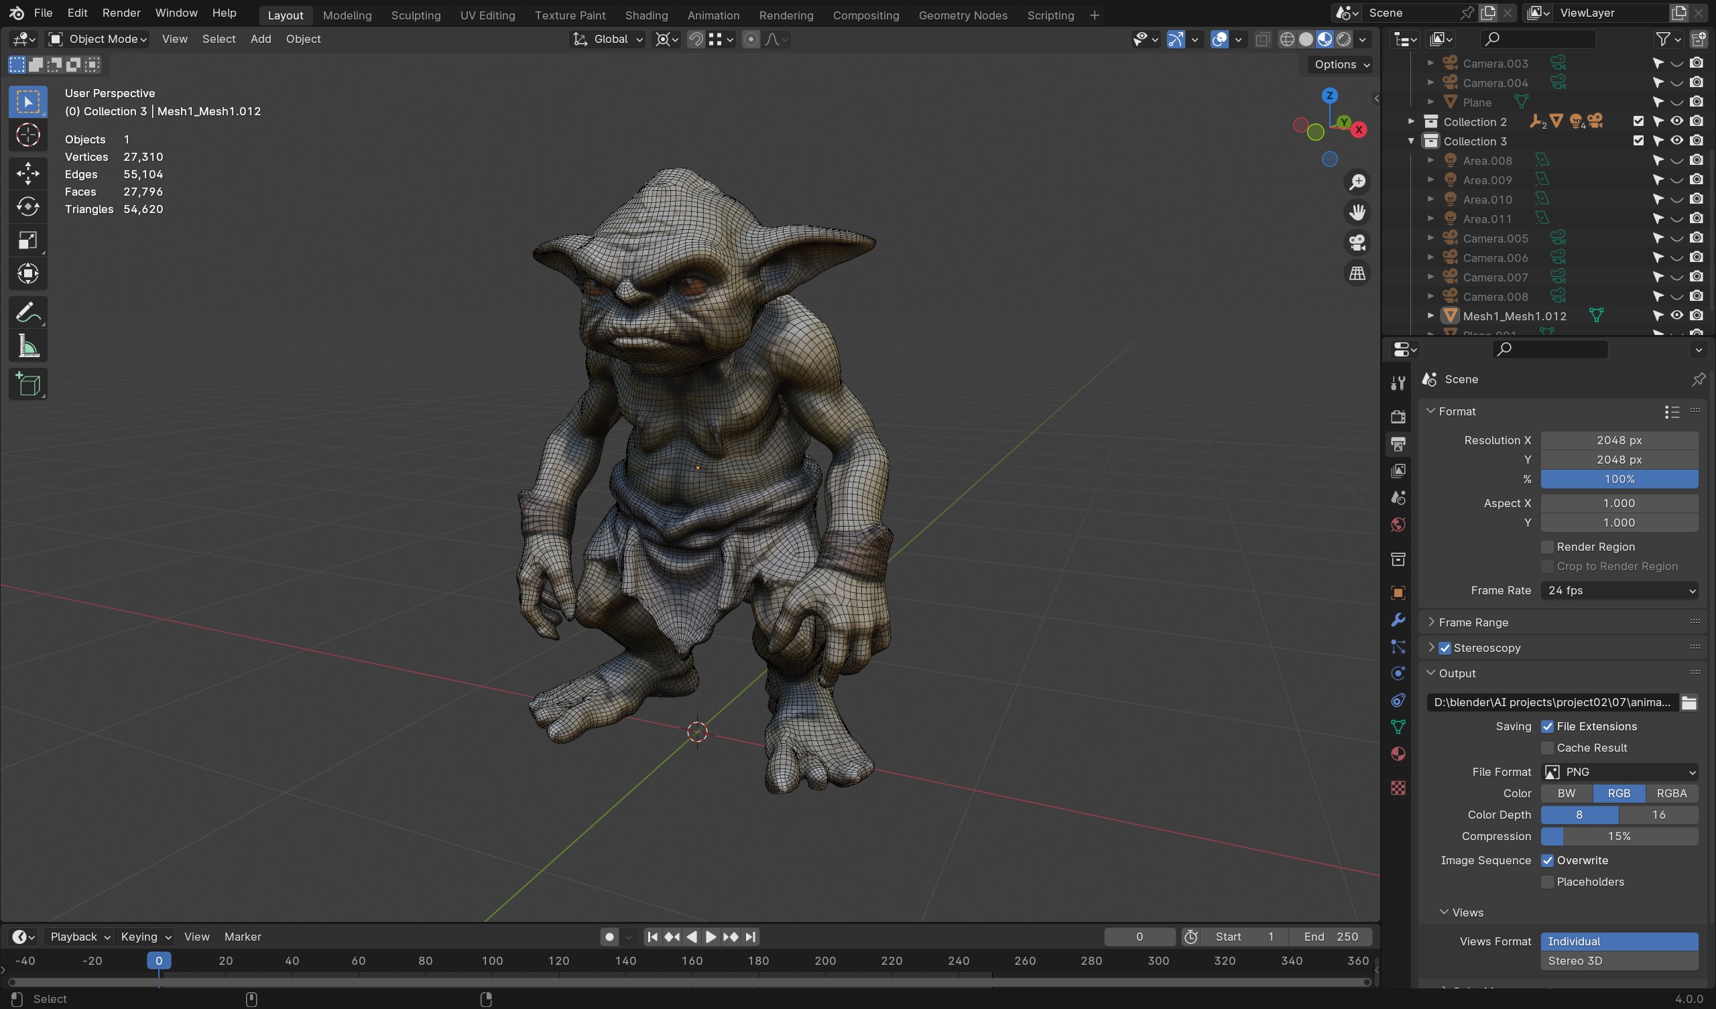
Task: Select the Move tool
Action: pos(28,174)
